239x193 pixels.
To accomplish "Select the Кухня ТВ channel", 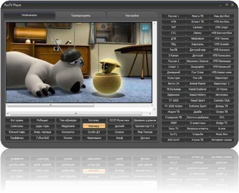I will click(x=197, y=140).
